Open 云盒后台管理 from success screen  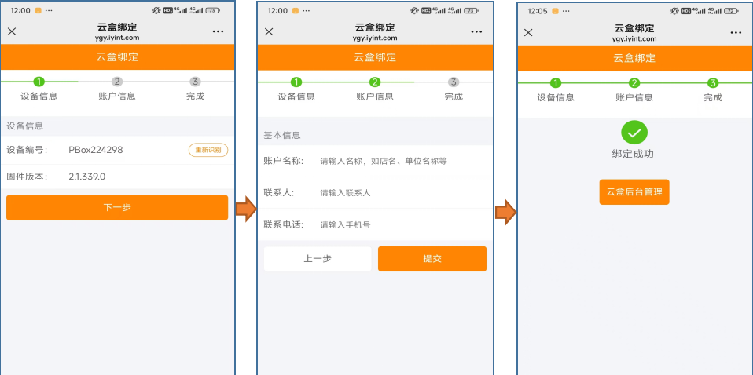click(634, 191)
